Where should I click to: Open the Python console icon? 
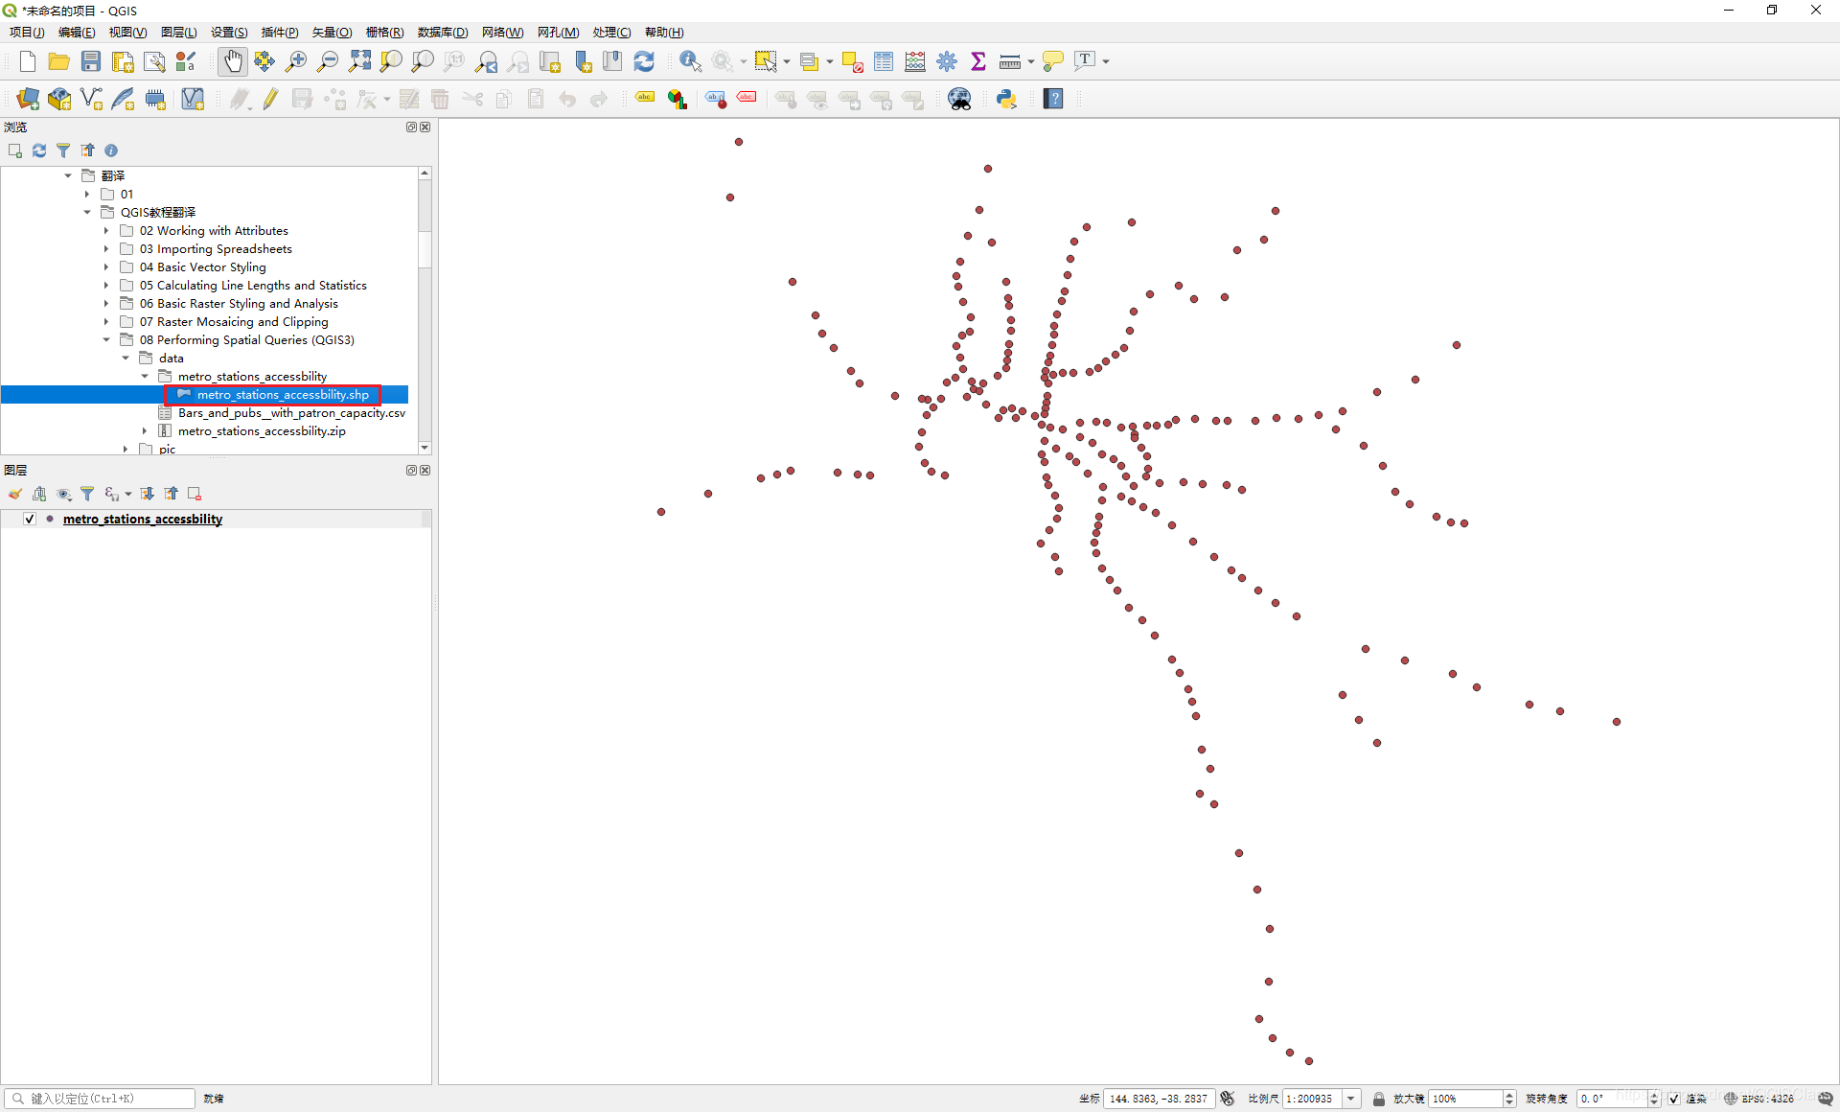pos(1006,99)
